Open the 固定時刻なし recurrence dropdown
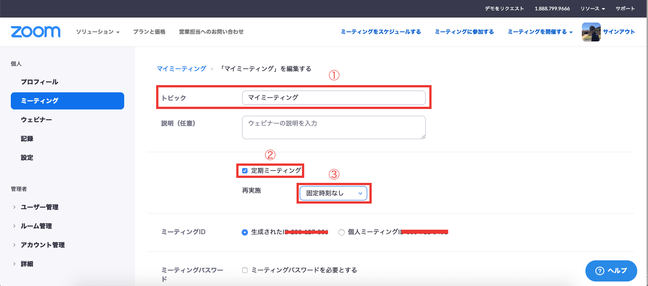The width and height of the screenshot is (648, 286). pos(333,193)
